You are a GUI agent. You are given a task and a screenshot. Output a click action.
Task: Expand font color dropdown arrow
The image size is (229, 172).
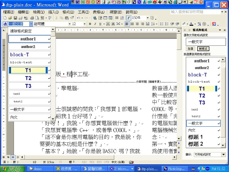pyautogui.click(x=195, y=24)
